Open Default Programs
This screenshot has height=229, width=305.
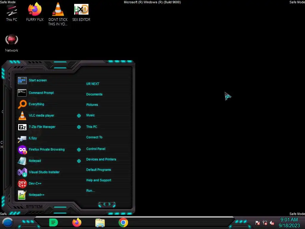99,170
